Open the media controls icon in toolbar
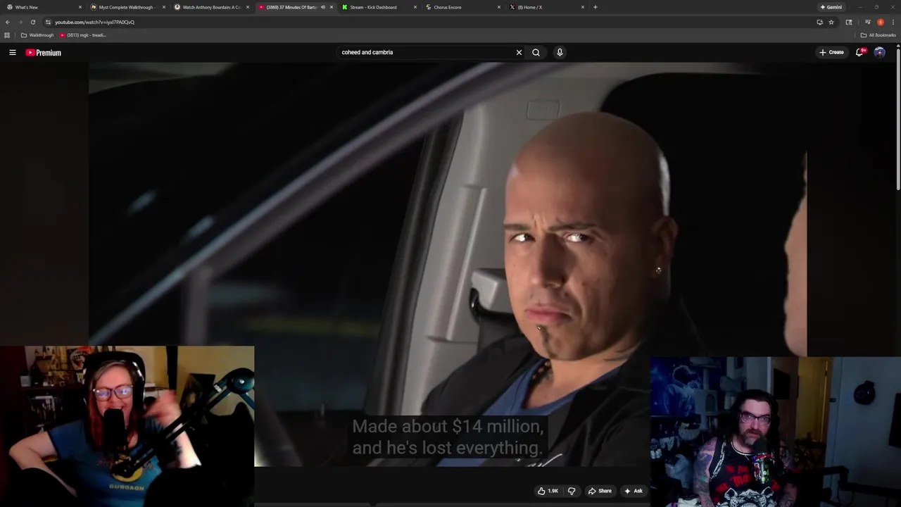The image size is (901, 507). [867, 22]
